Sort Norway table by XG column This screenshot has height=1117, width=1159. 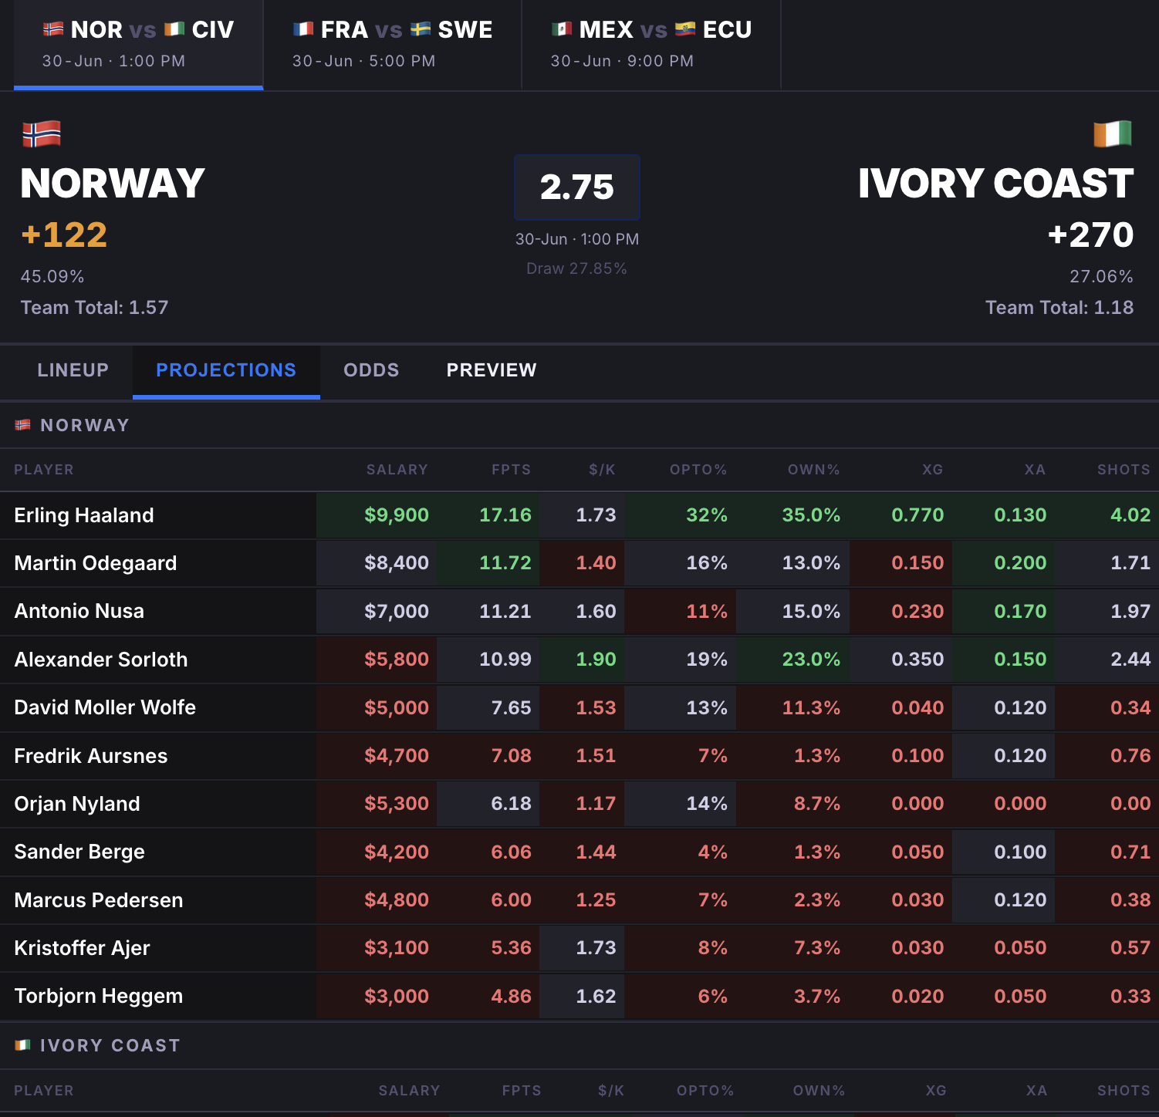(x=933, y=470)
